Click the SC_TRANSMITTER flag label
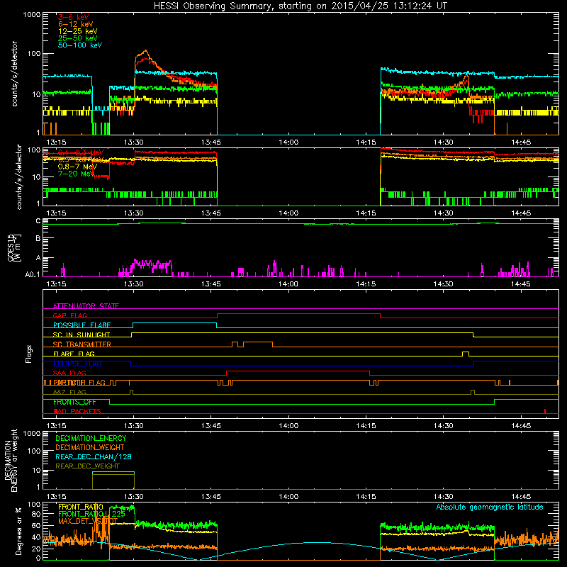The image size is (567, 567). 82,344
